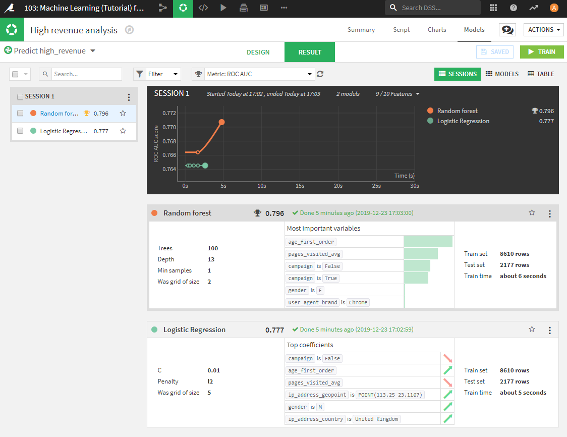Refresh the metric with the reload icon

coord(320,74)
